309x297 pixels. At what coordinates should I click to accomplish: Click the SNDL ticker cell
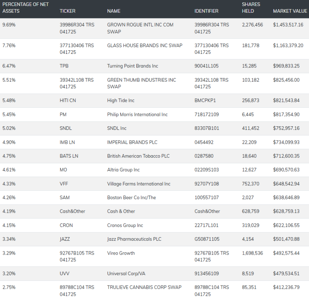pyautogui.click(x=66, y=128)
